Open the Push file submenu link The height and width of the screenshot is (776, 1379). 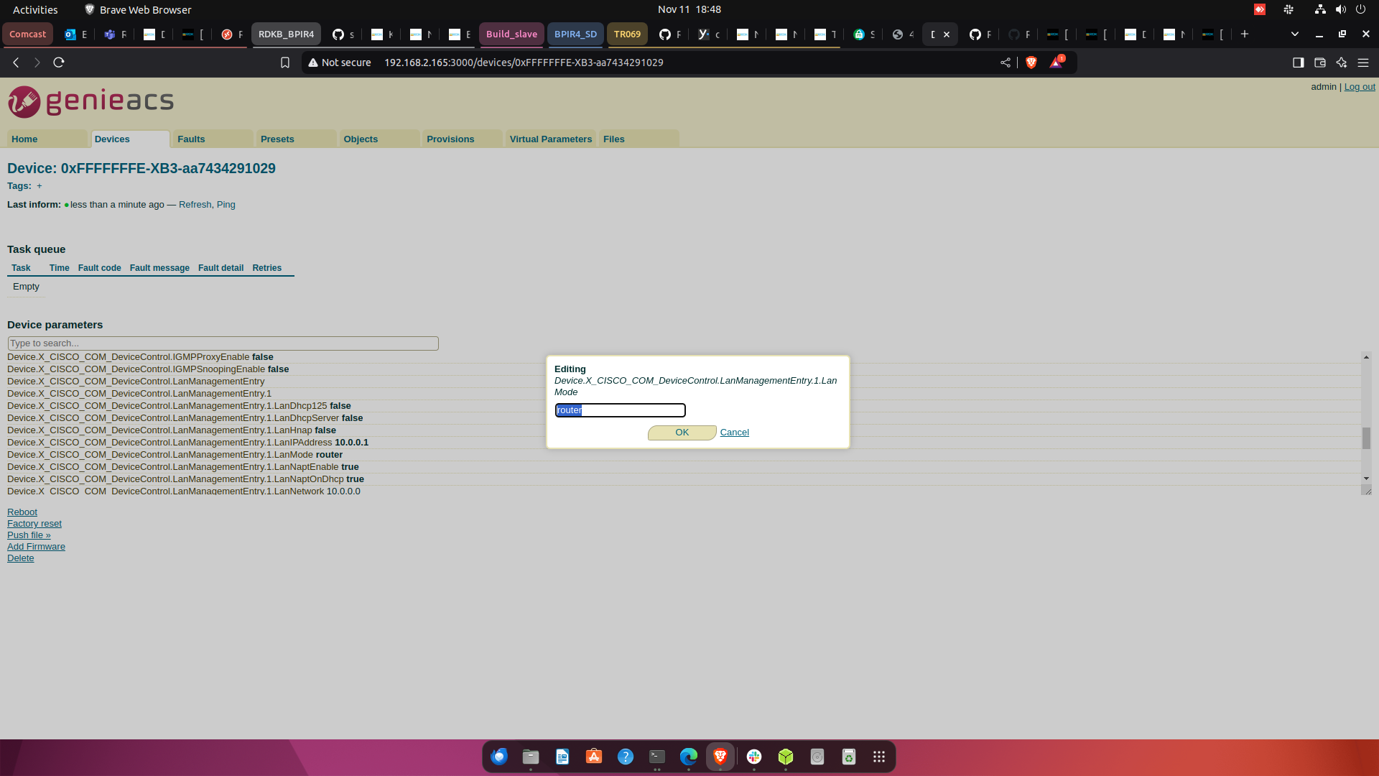tap(29, 535)
